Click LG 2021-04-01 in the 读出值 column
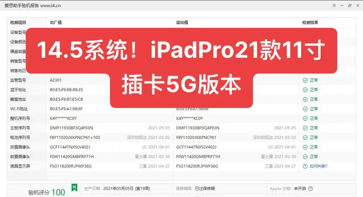The width and height of the screenshot is (363, 197). (282, 147)
